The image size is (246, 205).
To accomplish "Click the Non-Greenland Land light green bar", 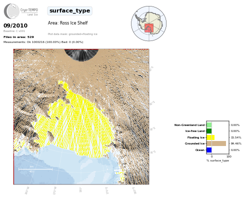I will coord(209,125).
